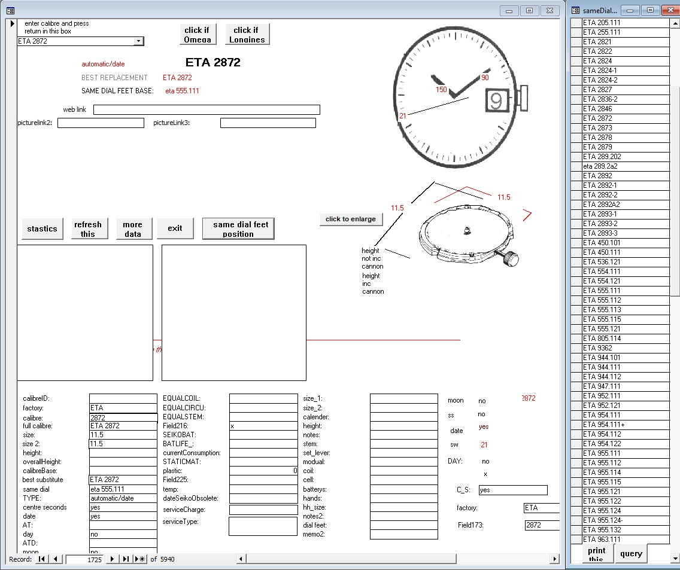
Task: Click the query button in sameDial panel
Action: (x=631, y=554)
